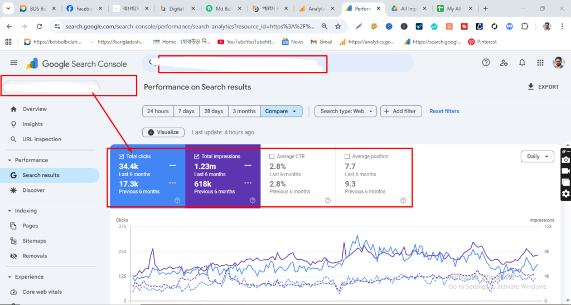Open the Chrome three-dot menu
The height and width of the screenshot is (305, 571).
[x=562, y=26]
